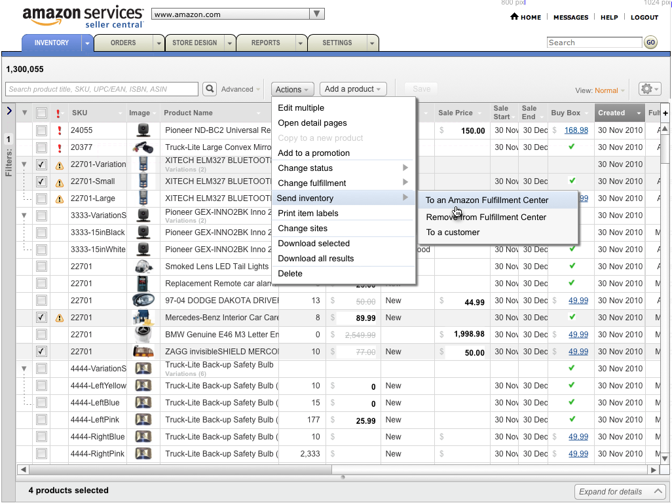The height and width of the screenshot is (503, 672).
Task: Click the Home house icon
Action: point(514,17)
